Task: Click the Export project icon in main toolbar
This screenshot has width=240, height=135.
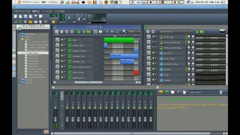Action: point(41,16)
